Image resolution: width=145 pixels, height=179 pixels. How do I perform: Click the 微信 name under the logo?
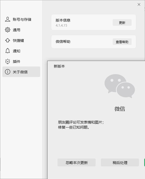[x=120, y=109]
